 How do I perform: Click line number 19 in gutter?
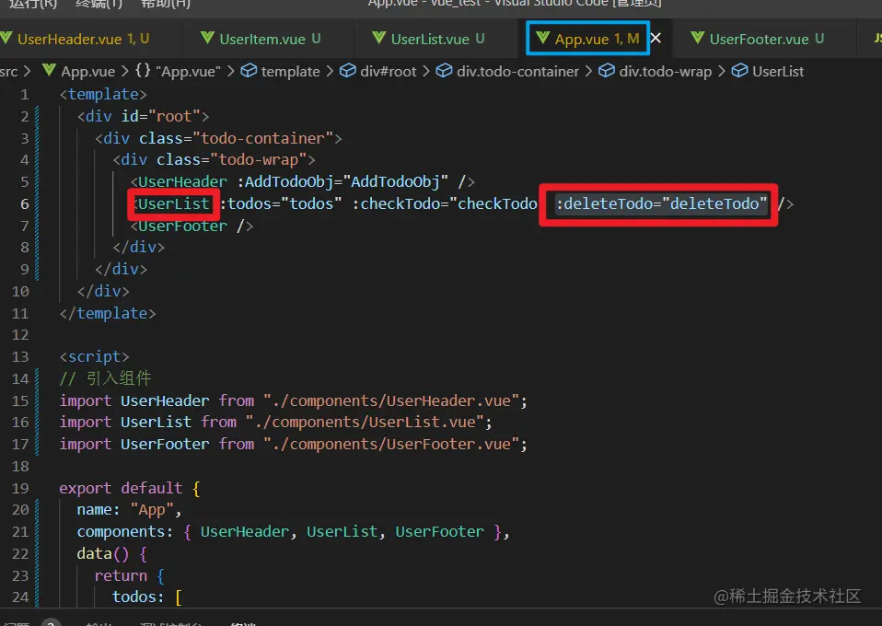20,488
